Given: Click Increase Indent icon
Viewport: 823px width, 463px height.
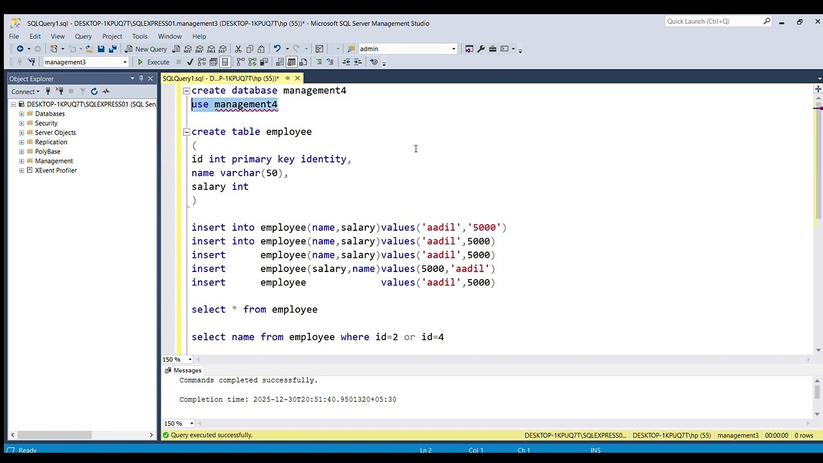Looking at the screenshot, I should (358, 62).
